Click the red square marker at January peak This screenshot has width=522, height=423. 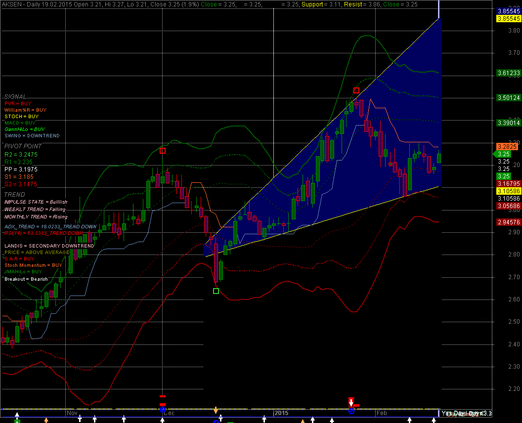tap(356, 90)
